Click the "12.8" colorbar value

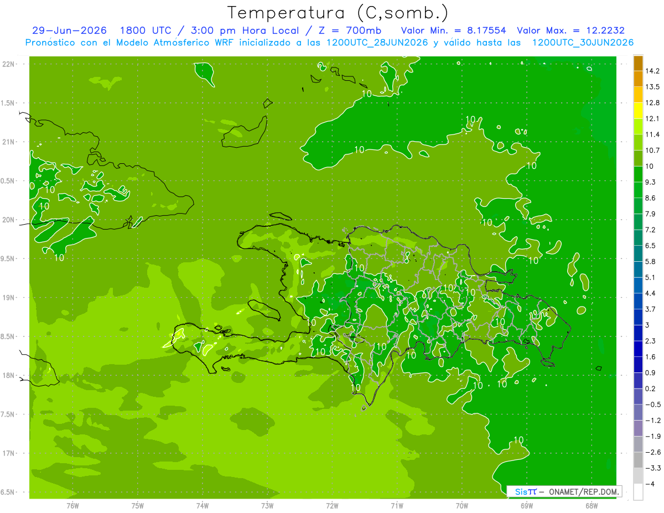click(x=652, y=103)
